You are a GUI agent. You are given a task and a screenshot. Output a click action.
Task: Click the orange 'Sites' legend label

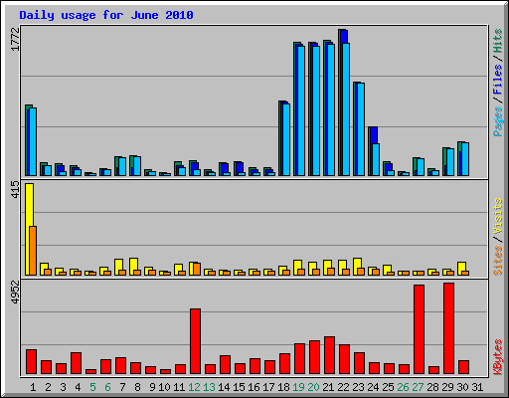click(497, 261)
